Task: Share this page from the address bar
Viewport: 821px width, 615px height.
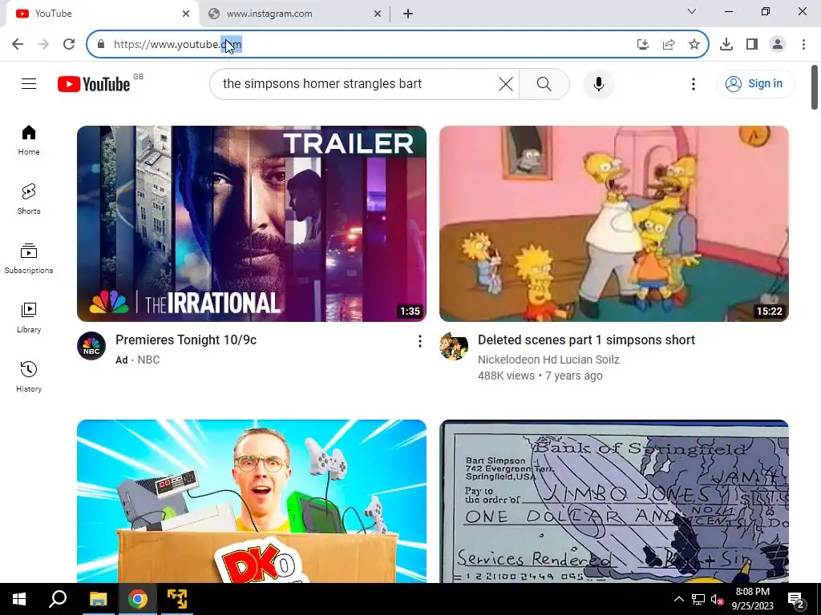Action: tap(669, 44)
